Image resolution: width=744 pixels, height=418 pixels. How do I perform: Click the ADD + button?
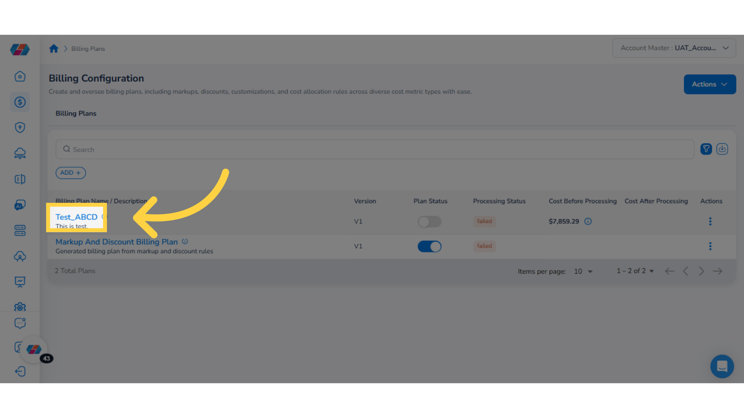coord(71,173)
